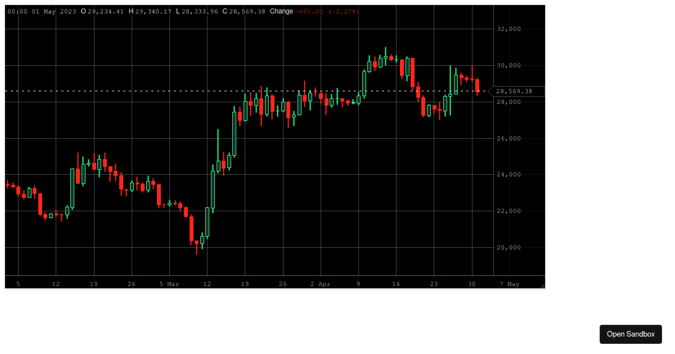Click the timestamp '00:00 01 May 2023'
675x354 pixels.
click(41, 11)
